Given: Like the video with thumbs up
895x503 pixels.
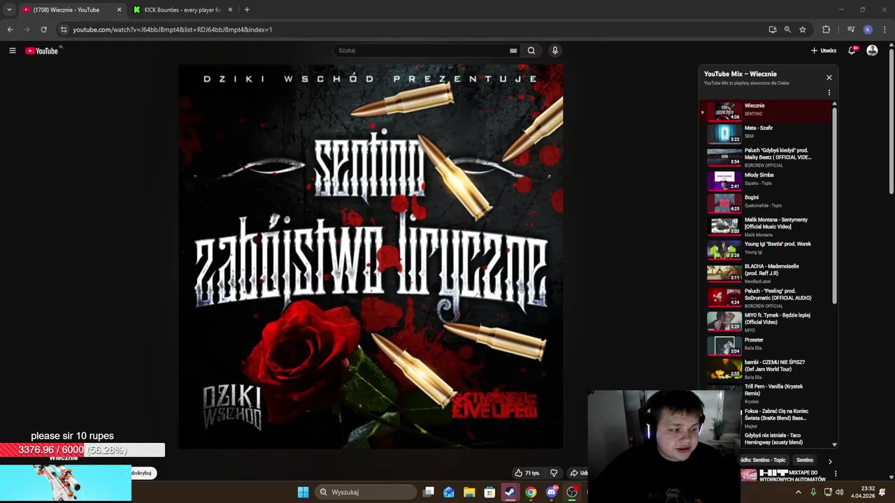Looking at the screenshot, I should [528, 473].
